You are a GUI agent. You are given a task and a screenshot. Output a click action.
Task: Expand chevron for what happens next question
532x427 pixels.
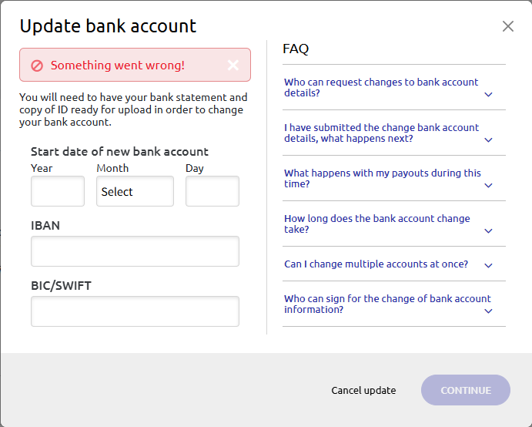[x=488, y=140]
